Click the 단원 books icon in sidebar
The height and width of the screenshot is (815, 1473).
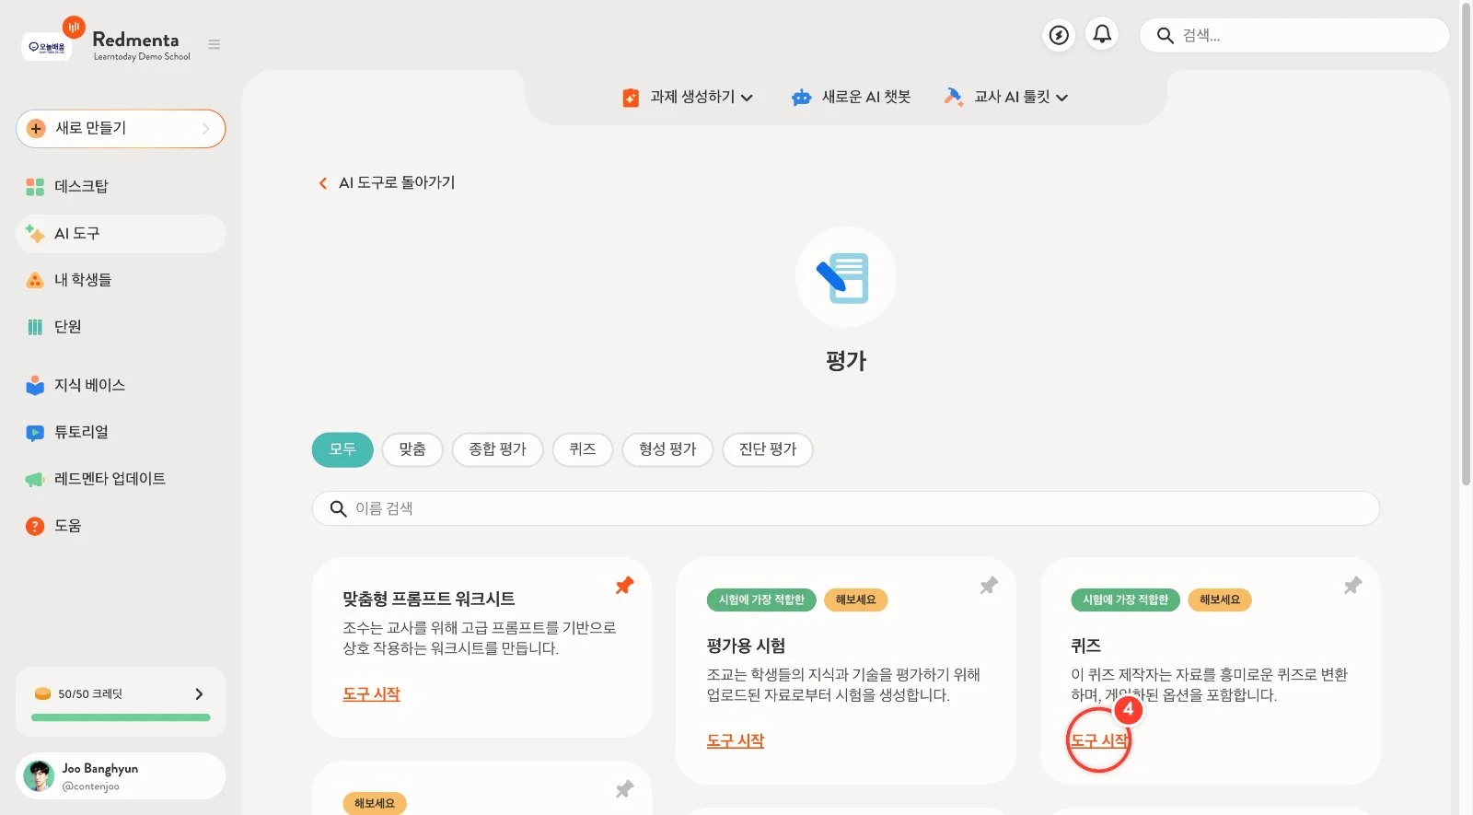[35, 327]
